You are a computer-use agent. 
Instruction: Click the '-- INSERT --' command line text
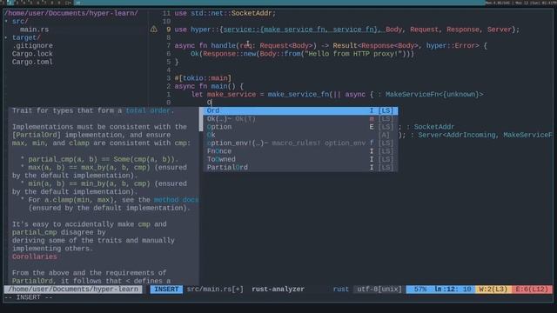coord(29,297)
